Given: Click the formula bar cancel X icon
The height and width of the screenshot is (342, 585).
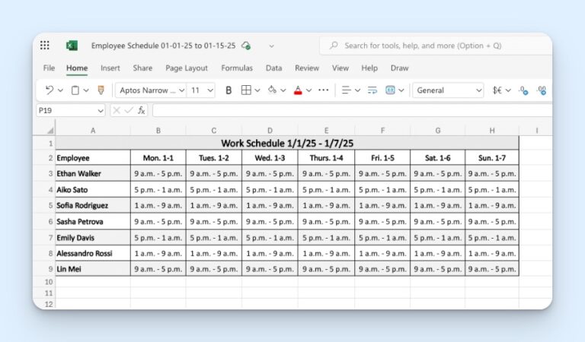Looking at the screenshot, I should (117, 110).
